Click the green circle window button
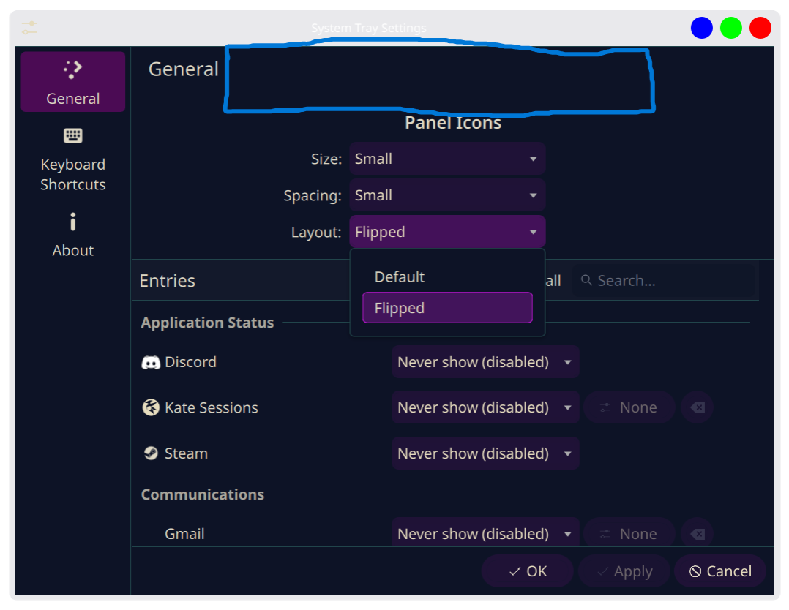 pos(730,28)
